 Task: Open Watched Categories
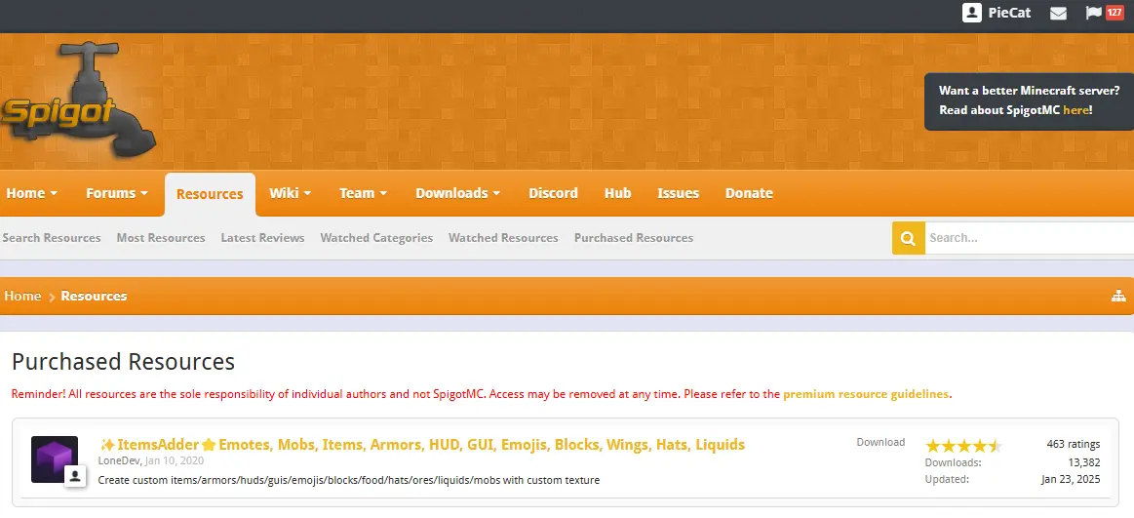pyautogui.click(x=376, y=238)
